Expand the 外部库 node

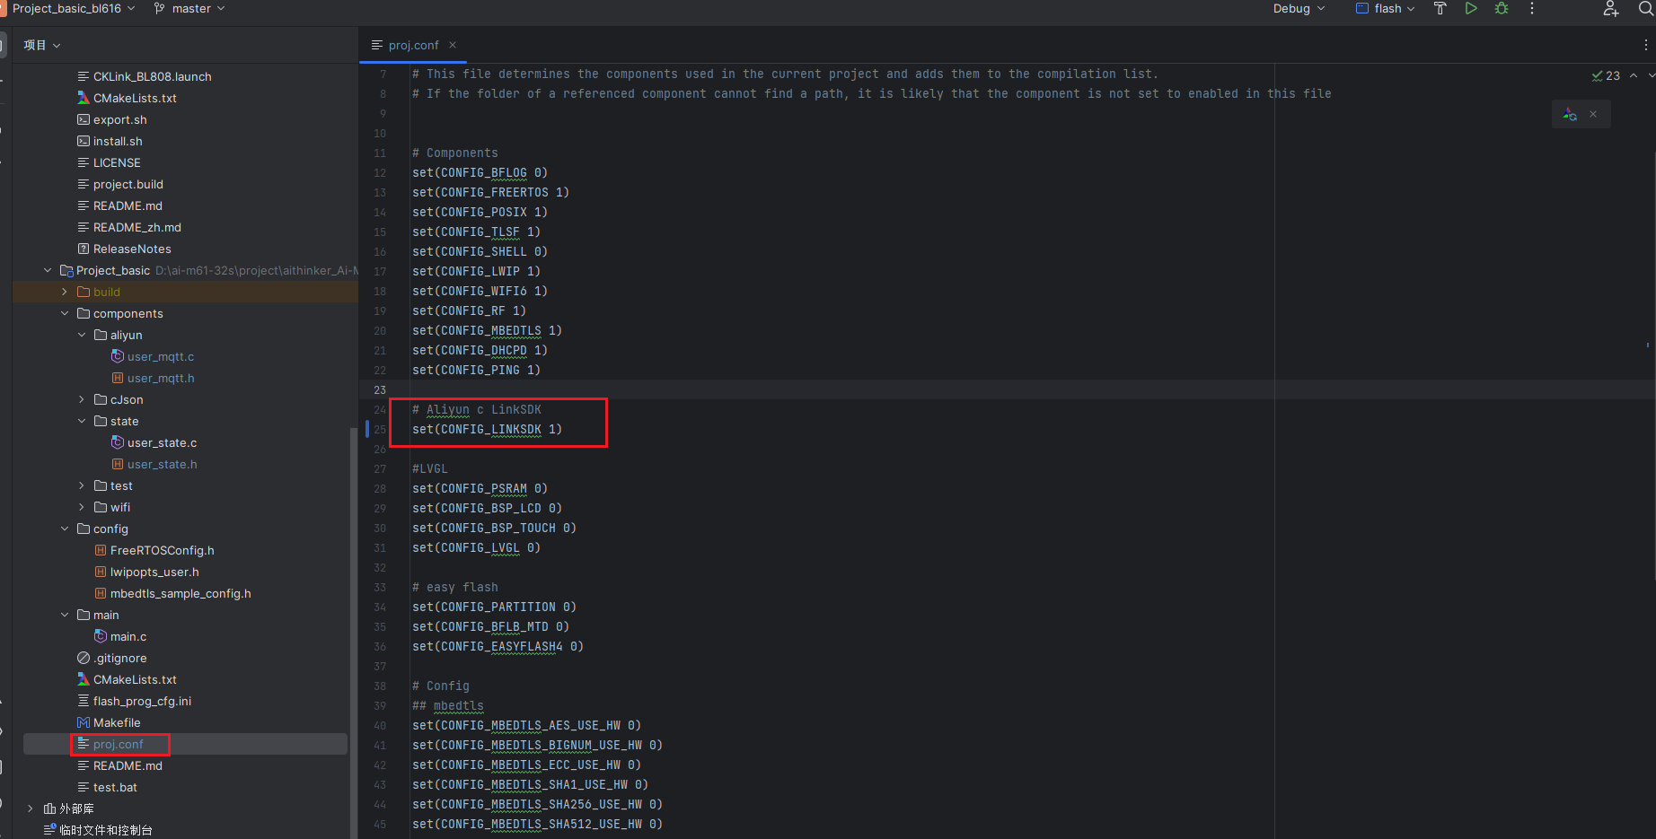[x=31, y=808]
